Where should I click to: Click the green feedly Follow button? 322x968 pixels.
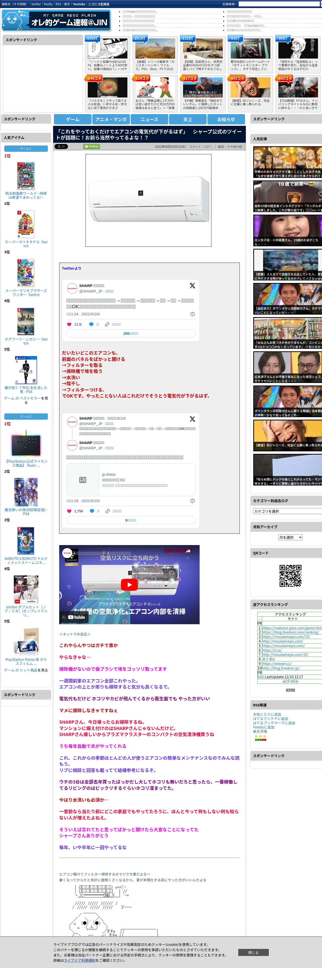[92, 147]
